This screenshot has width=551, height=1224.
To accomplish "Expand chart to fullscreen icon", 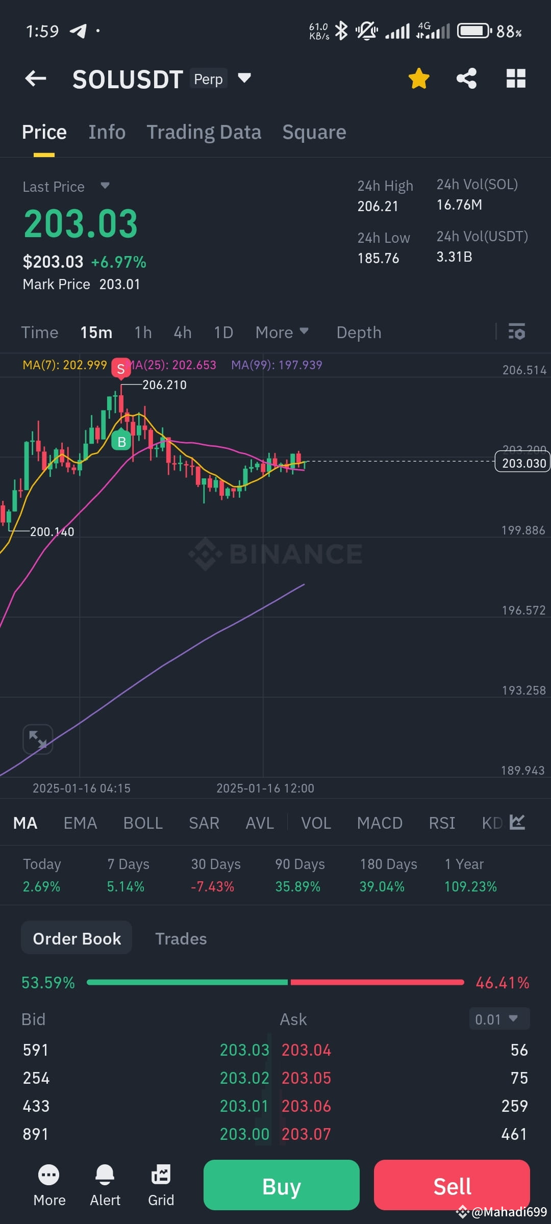I will (38, 739).
